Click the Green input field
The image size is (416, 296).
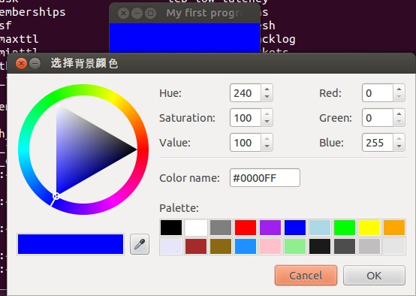(x=378, y=118)
